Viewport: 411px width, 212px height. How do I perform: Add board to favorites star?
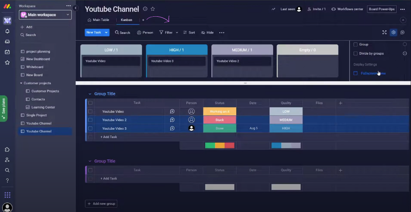153,9
